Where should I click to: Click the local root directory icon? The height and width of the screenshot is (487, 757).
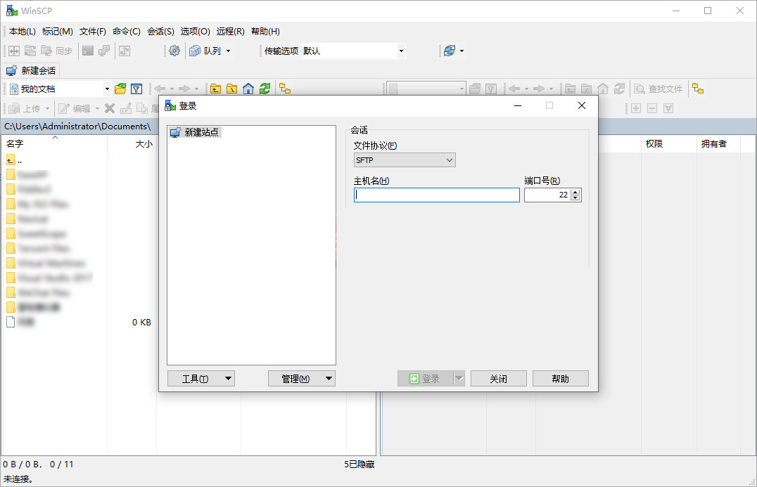click(x=231, y=89)
